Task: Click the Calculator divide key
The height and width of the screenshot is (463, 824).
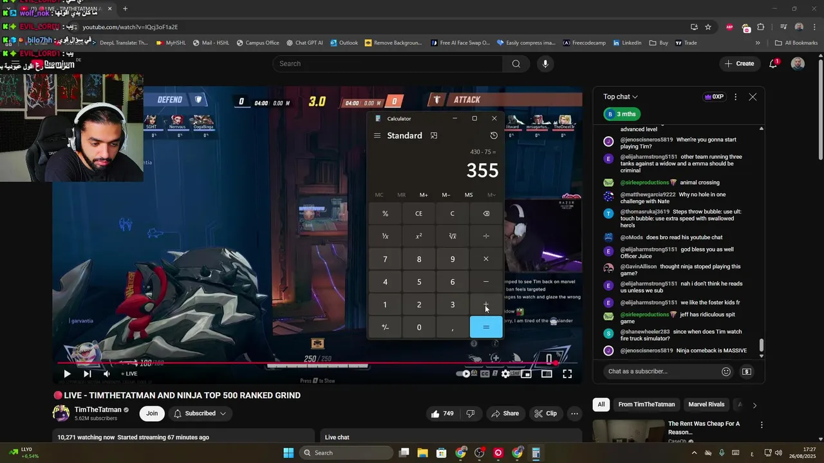Action: coord(486,236)
